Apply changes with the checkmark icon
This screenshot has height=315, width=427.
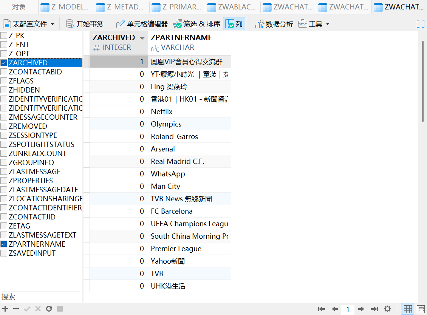click(27, 309)
